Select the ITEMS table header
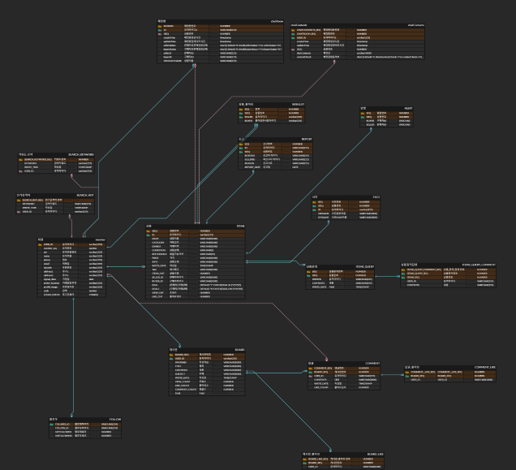Screen dimensions: 516x470 [196, 226]
